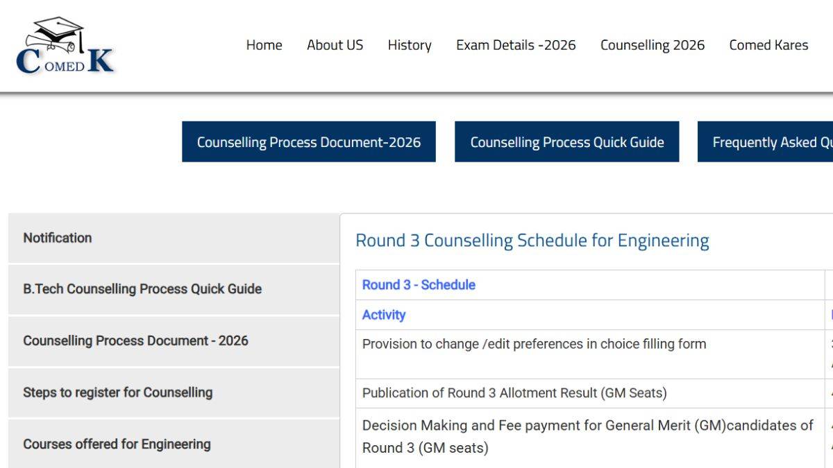Click Counselling Process Quick Guide button
Viewport: 833px width, 468px height.
tap(567, 142)
